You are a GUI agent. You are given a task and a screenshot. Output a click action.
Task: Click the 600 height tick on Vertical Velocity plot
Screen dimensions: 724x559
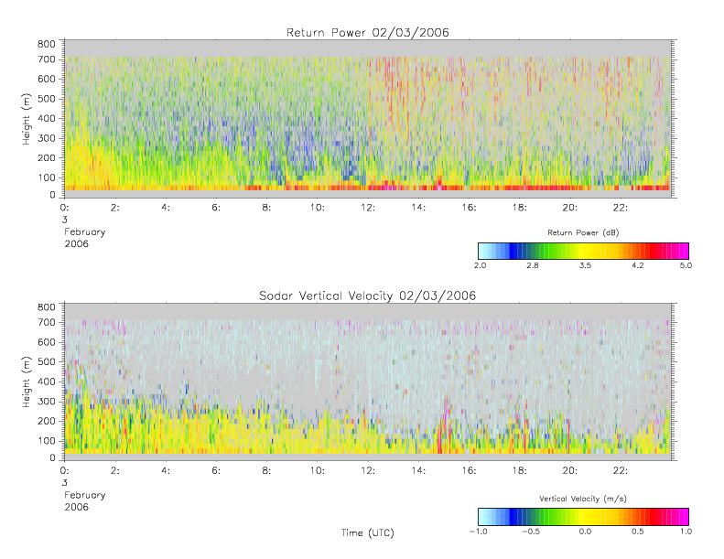pyautogui.click(x=46, y=342)
